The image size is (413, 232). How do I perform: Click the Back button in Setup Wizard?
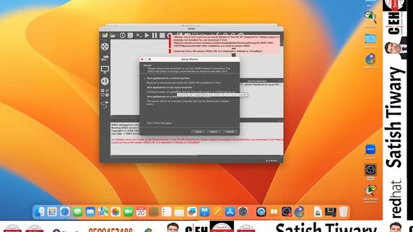pos(198,131)
